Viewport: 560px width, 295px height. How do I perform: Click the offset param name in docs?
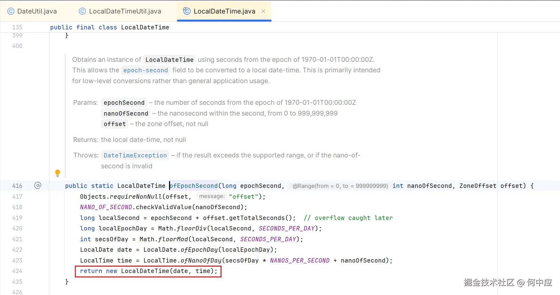(x=115, y=124)
